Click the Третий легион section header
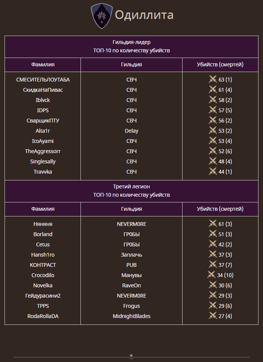Screen dimensions: 263x362 pos(131,186)
